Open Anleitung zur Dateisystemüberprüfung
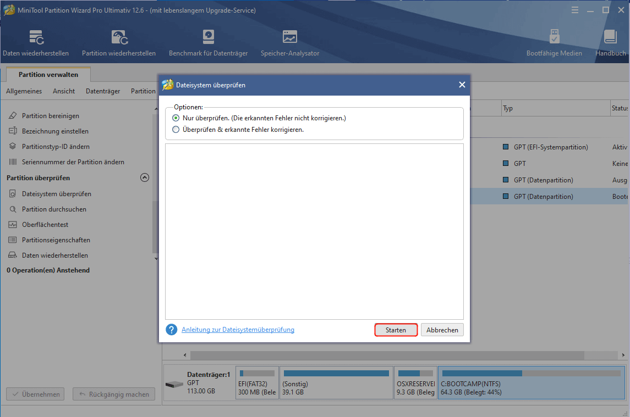630x417 pixels. (x=238, y=330)
